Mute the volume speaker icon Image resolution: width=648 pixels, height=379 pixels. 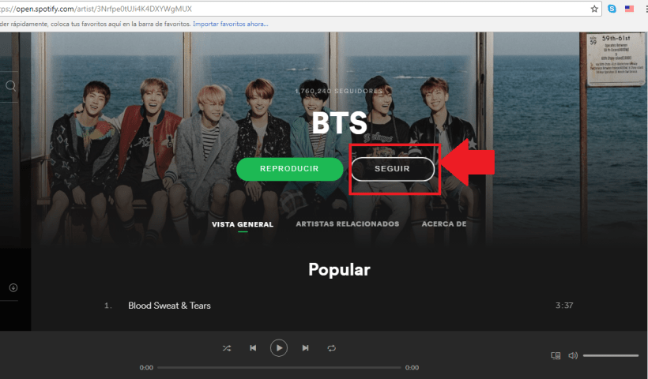[573, 355]
